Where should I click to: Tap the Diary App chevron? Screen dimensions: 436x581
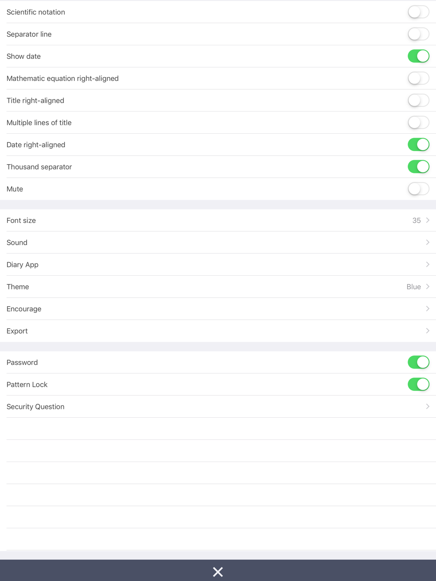pos(427,265)
